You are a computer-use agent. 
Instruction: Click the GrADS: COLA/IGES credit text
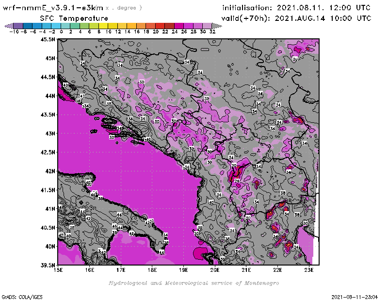tap(18, 296)
